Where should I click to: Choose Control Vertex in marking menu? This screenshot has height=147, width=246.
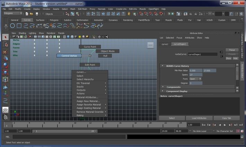coord(69,56)
